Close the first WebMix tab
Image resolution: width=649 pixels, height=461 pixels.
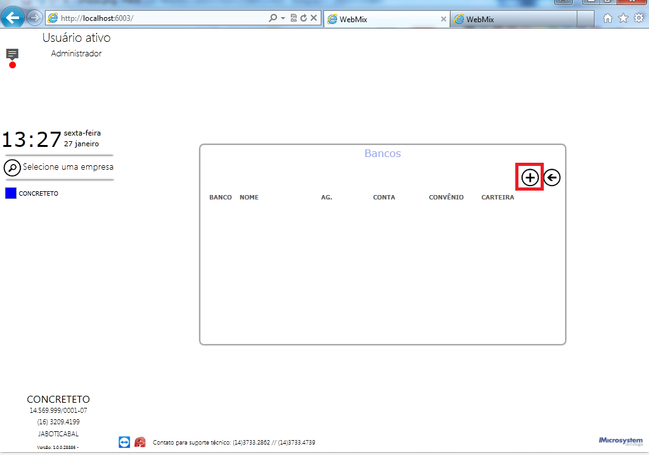(443, 19)
